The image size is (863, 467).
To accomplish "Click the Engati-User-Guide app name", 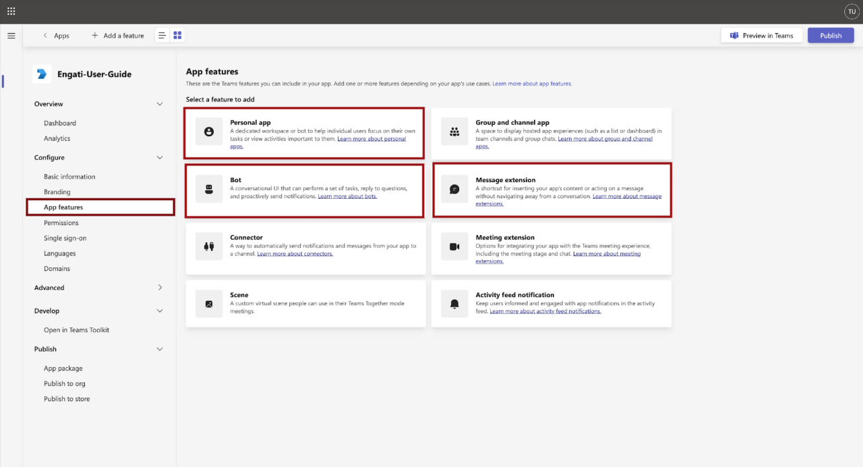I will click(94, 74).
